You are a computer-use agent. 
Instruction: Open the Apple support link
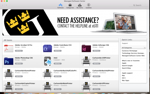[127, 73]
